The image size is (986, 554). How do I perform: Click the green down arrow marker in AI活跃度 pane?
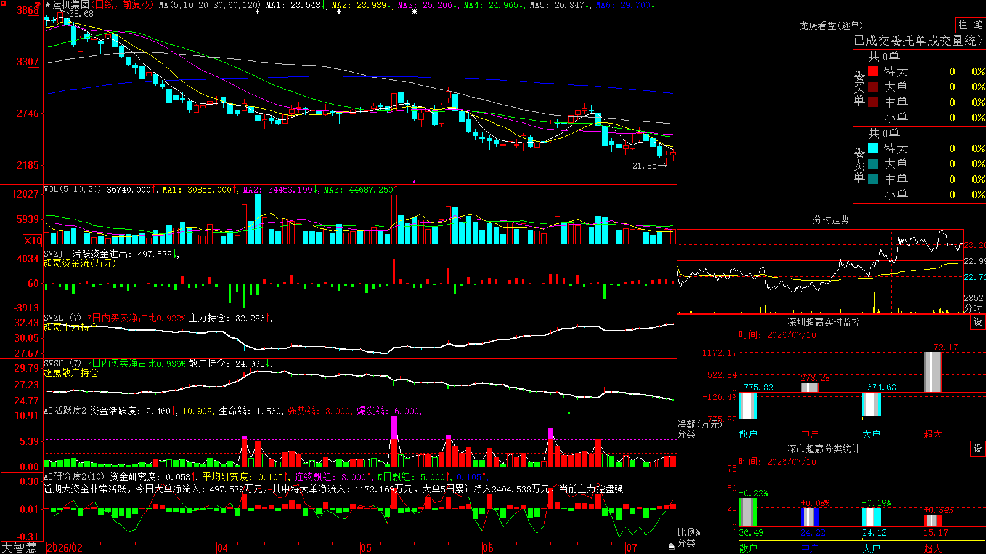569,411
